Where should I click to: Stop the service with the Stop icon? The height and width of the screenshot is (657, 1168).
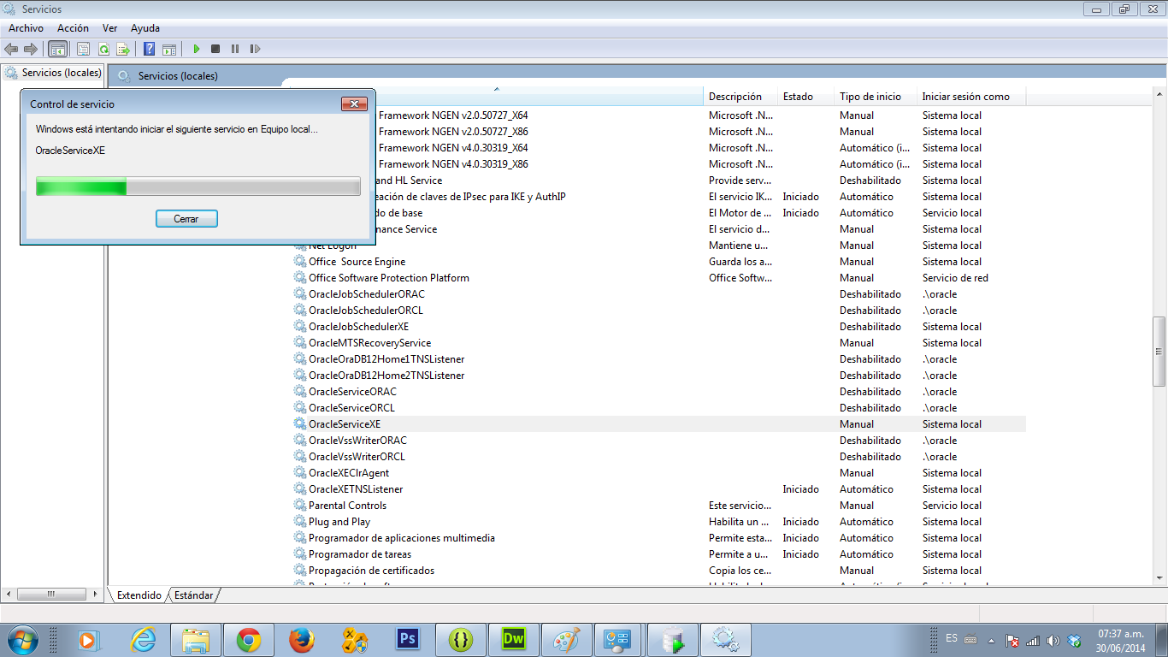click(x=215, y=49)
